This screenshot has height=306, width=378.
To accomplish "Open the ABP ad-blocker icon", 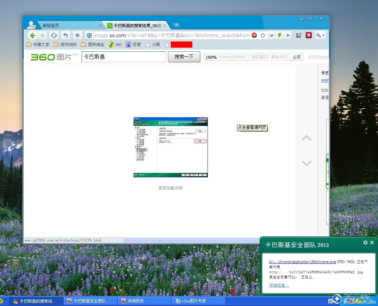I will pyautogui.click(x=254, y=35).
